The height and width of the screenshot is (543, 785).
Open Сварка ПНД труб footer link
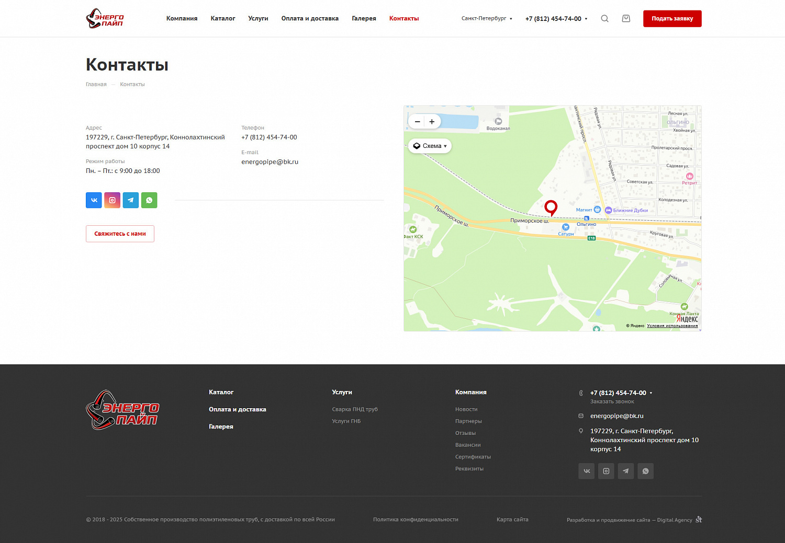355,409
